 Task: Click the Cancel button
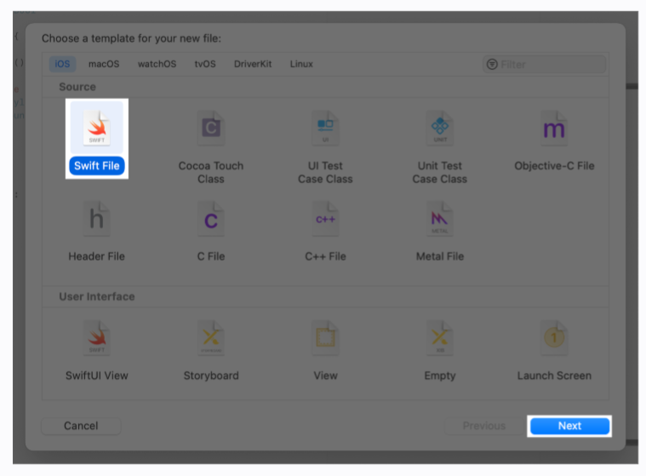tap(81, 426)
